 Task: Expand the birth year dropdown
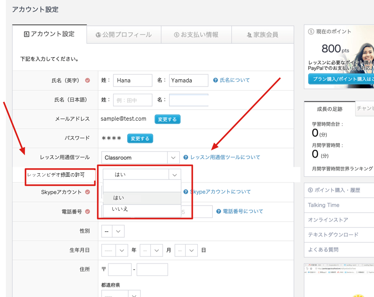pyautogui.click(x=114, y=250)
